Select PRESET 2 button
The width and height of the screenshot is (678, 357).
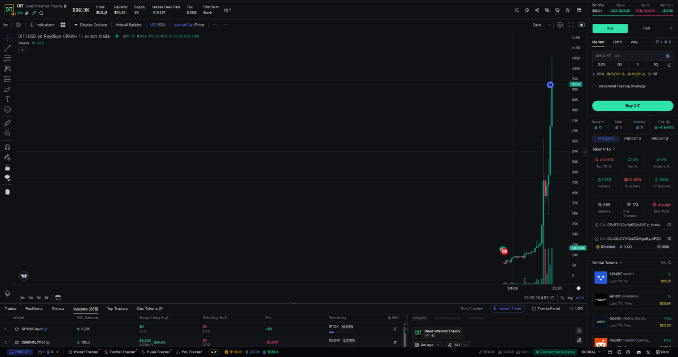633,139
